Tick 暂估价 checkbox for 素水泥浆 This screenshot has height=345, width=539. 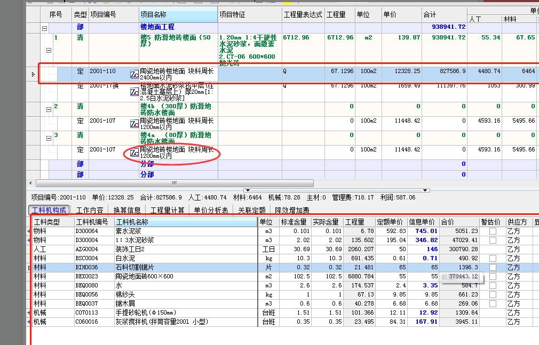pos(493,231)
